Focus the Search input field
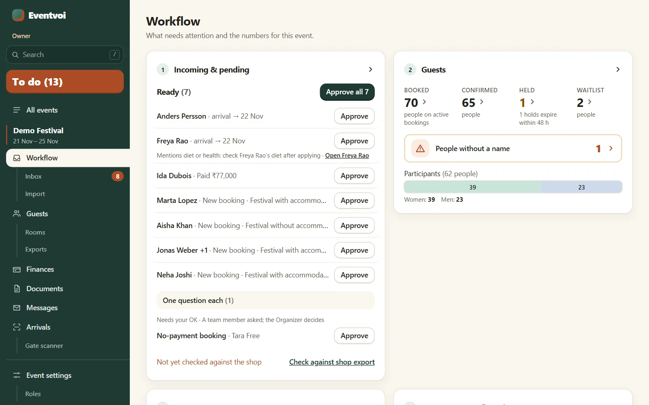This screenshot has height=405, width=649. point(65,55)
